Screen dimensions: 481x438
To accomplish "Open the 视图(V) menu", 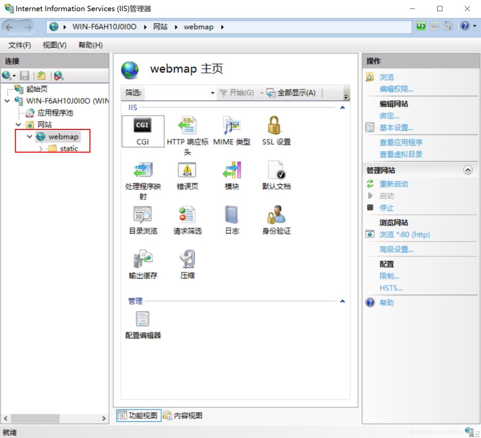I will [x=54, y=45].
